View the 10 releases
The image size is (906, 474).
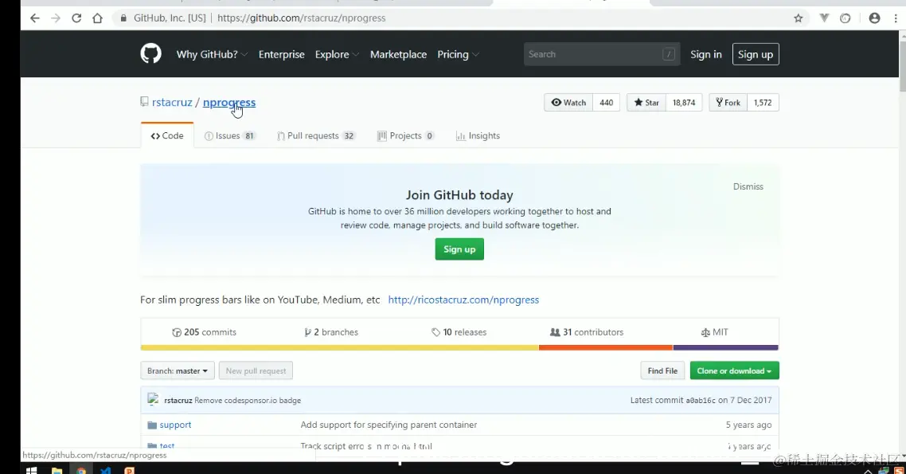pos(459,332)
